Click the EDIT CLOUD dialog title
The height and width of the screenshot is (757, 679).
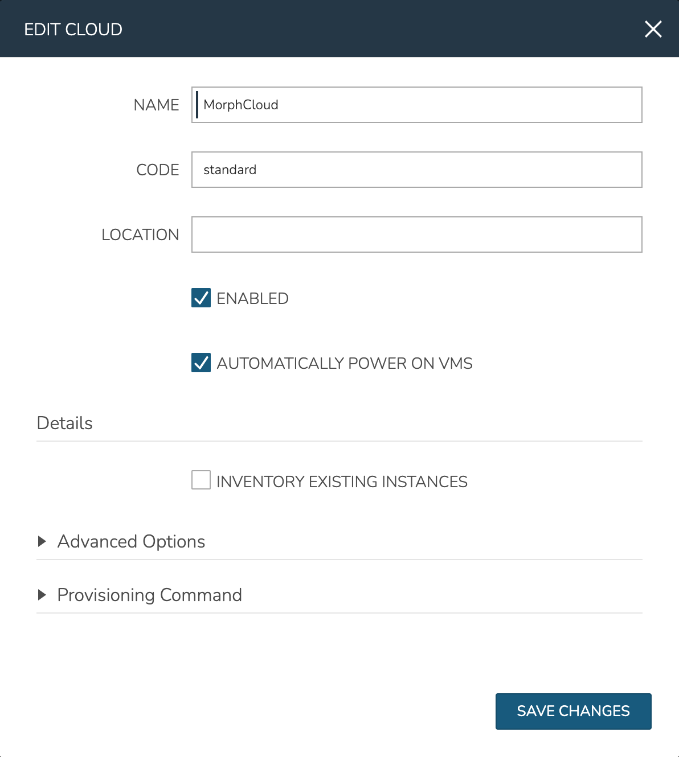click(x=73, y=29)
